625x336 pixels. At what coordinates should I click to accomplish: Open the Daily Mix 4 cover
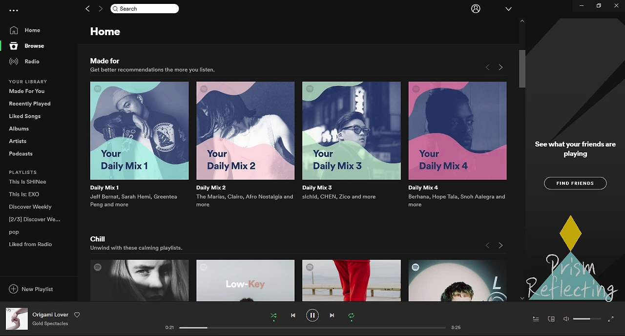(x=458, y=131)
